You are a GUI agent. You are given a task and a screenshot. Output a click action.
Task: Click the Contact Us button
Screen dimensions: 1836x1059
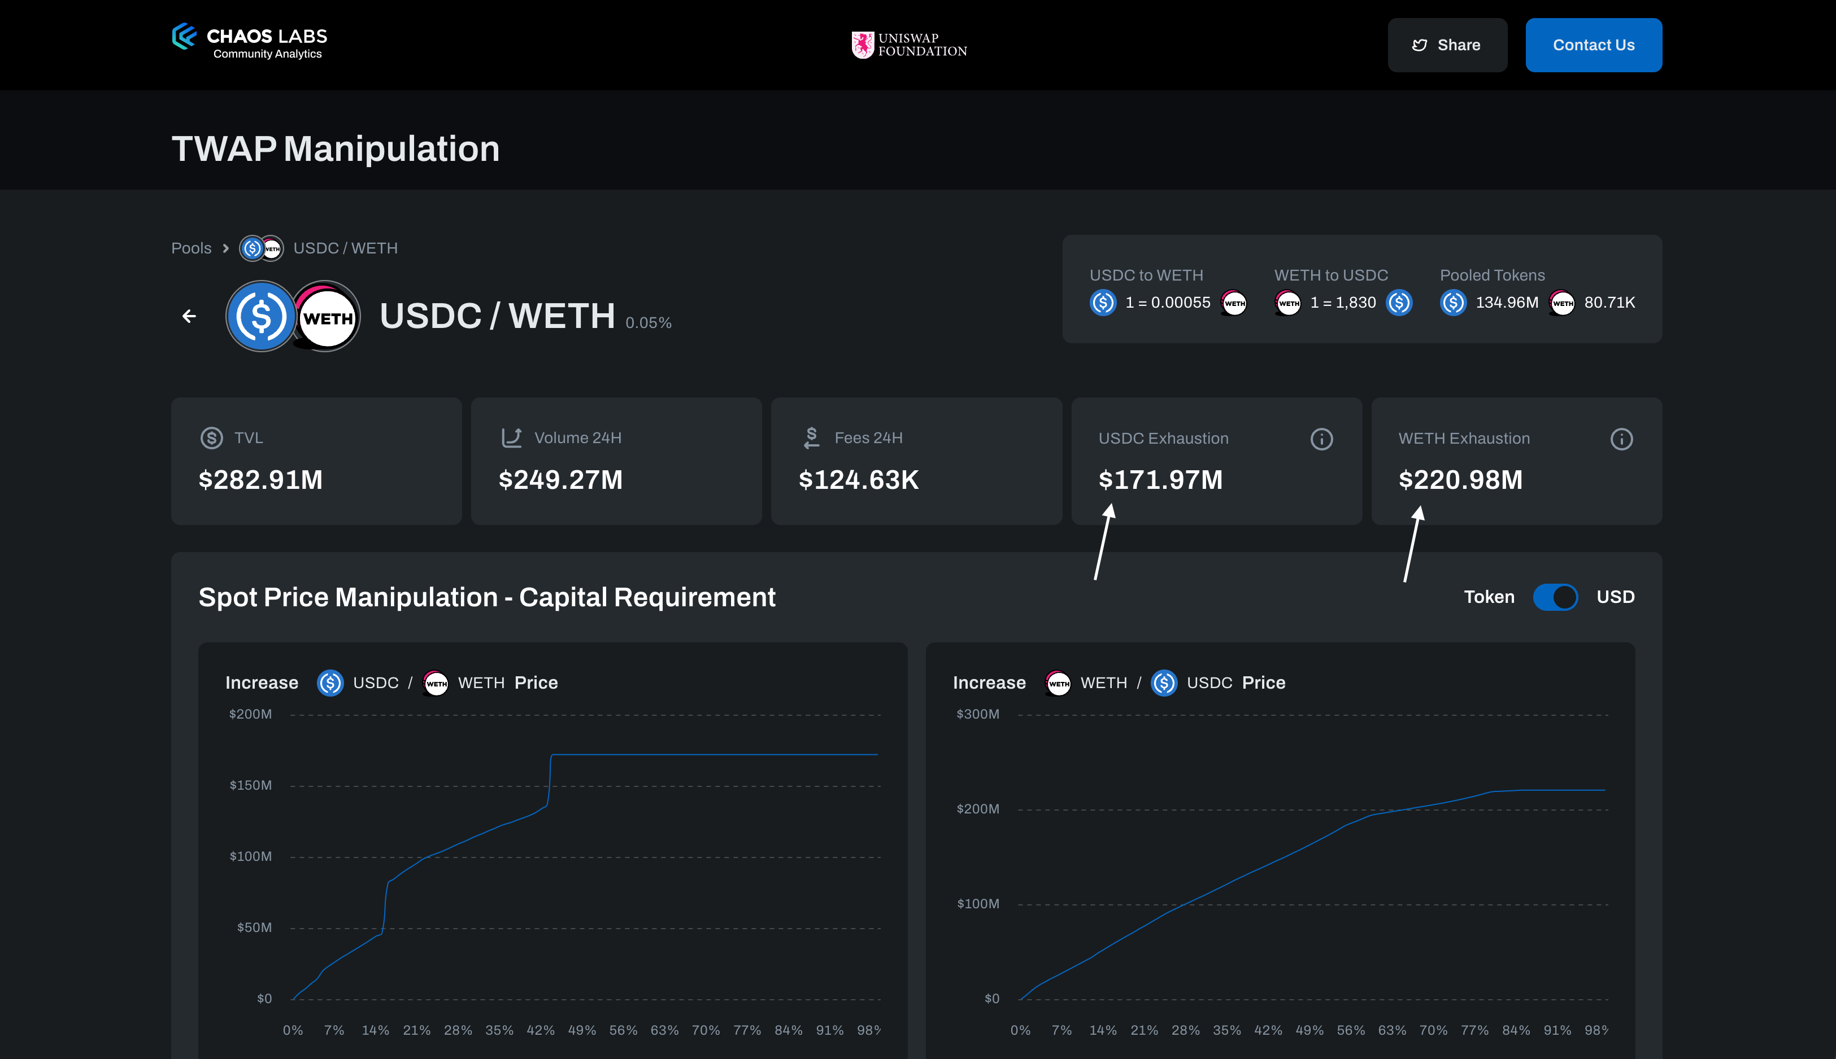tap(1593, 45)
